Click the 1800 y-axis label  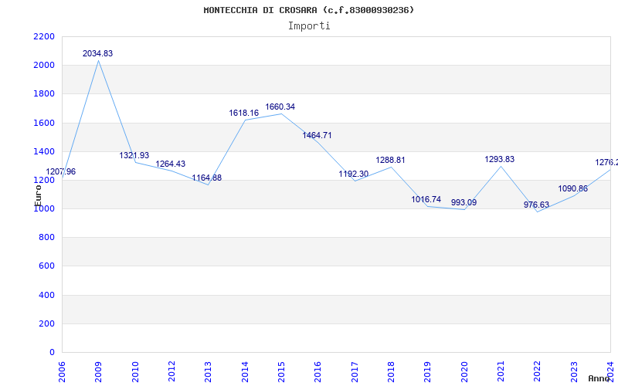point(44,94)
